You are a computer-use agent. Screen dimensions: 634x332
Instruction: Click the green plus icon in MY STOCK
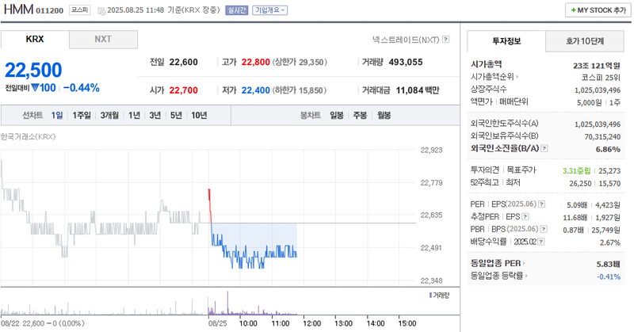[x=573, y=10]
